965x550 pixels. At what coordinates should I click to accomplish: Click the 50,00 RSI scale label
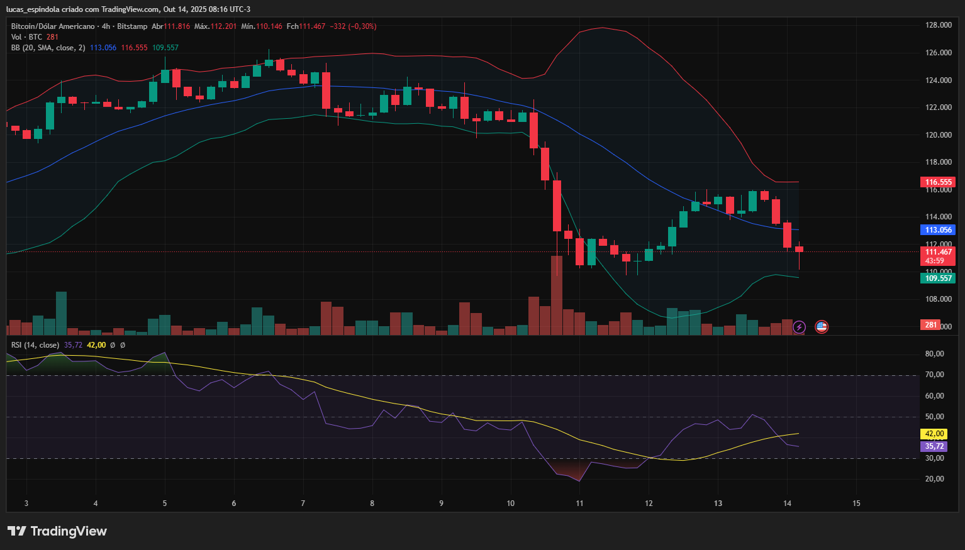click(x=935, y=417)
